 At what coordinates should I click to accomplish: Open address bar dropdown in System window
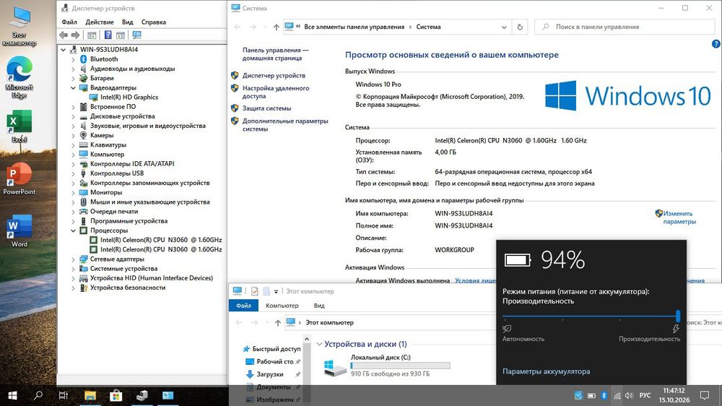pos(504,27)
